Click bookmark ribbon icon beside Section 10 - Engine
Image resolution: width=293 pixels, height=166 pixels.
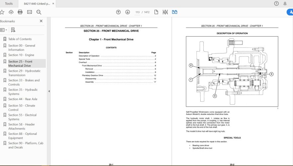5,55
